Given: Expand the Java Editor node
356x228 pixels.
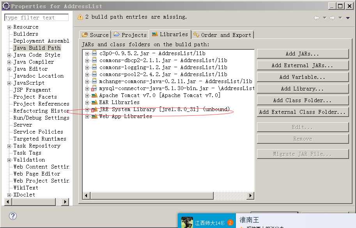Looking at the screenshot, I should pos(9,70).
